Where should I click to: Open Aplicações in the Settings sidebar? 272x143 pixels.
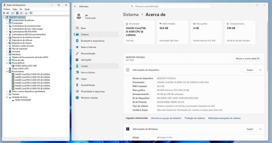click(x=96, y=60)
